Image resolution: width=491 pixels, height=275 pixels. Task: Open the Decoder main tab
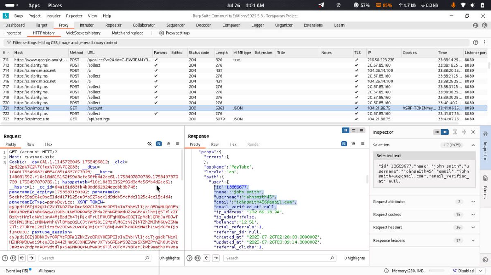coord(203,25)
